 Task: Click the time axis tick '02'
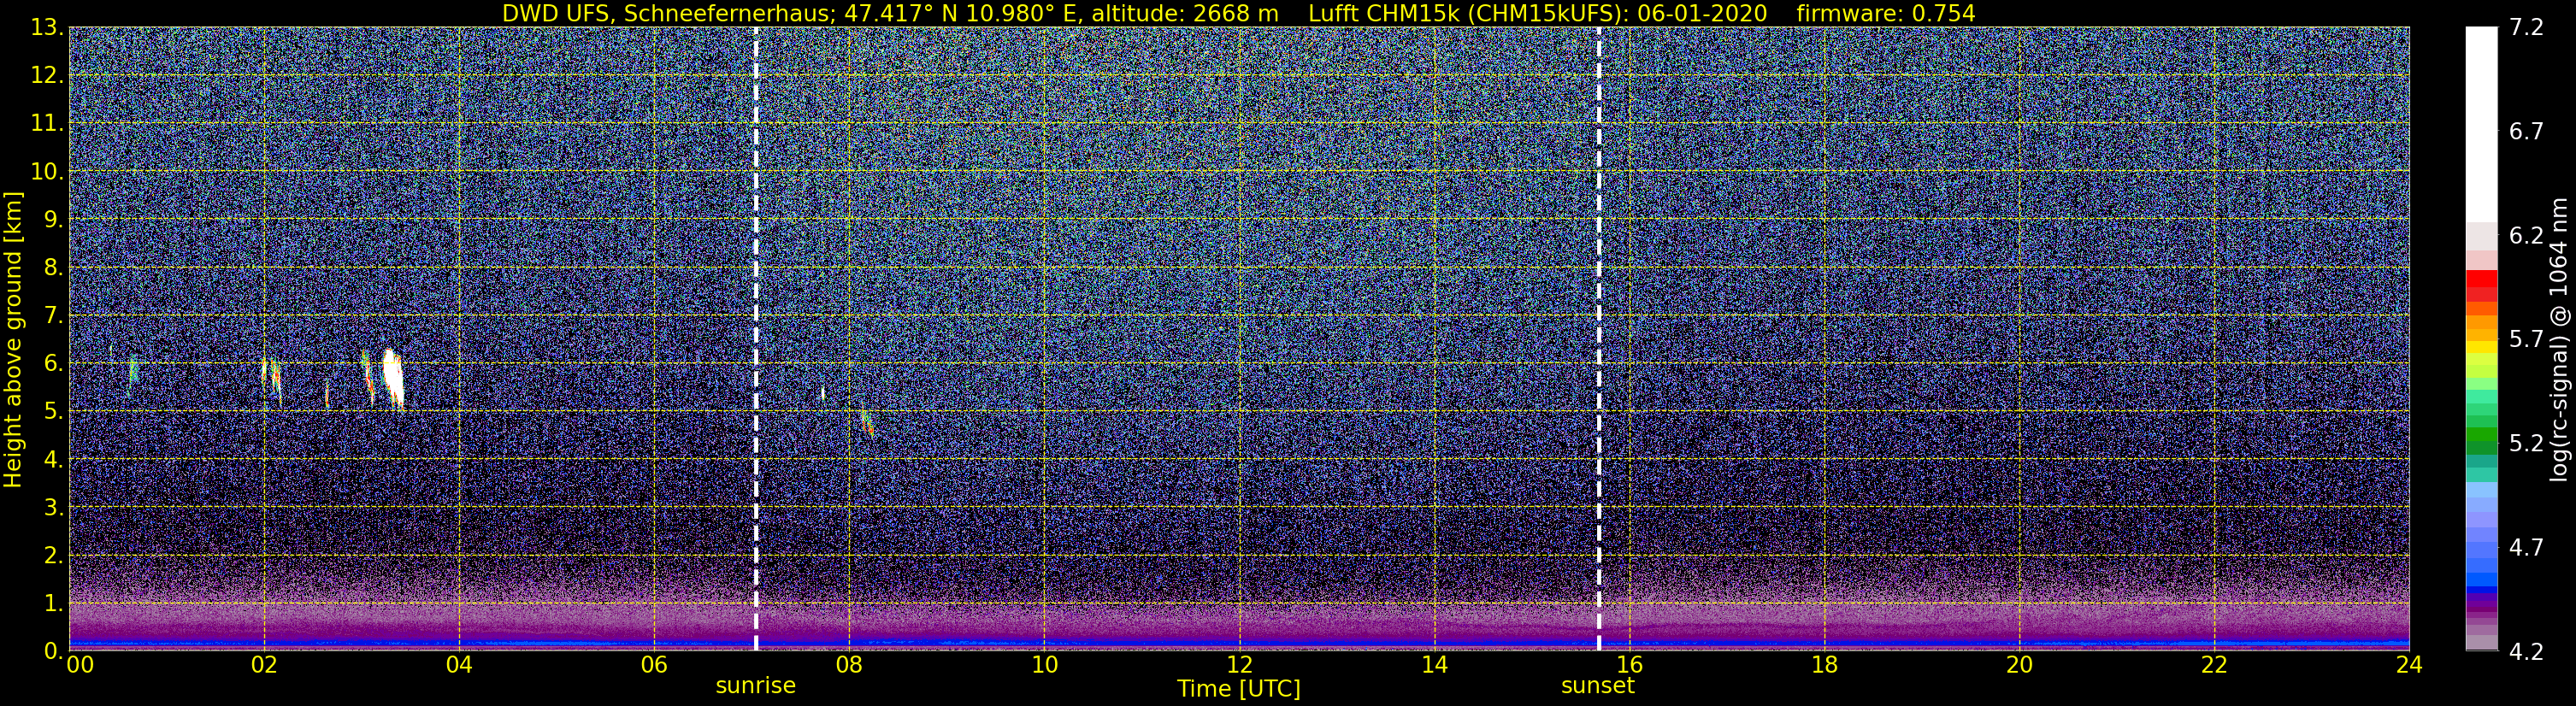[x=264, y=665]
